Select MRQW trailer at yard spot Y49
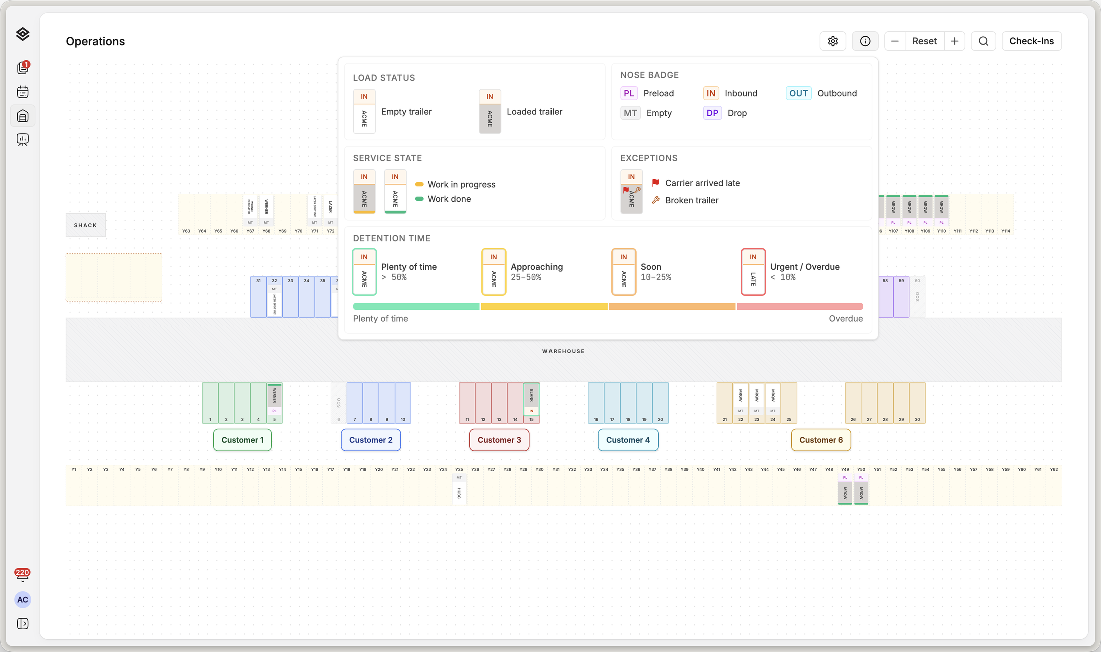Screen dimensions: 1101x652 [x=845, y=489]
